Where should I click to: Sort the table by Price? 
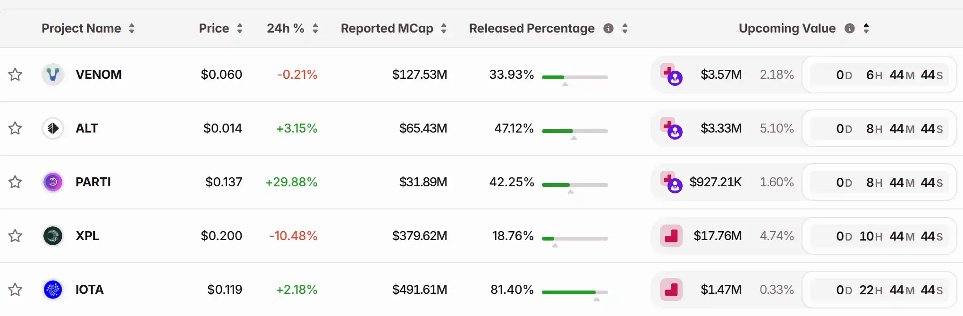click(240, 28)
